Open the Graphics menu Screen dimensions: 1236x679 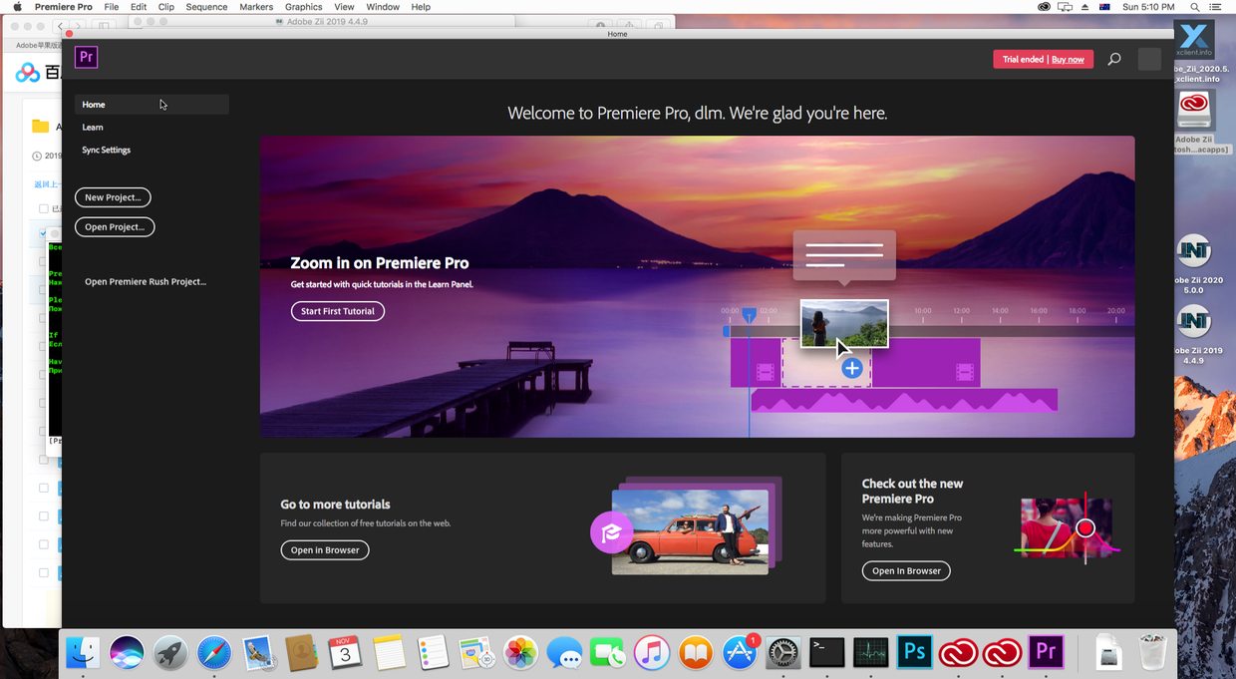[303, 7]
